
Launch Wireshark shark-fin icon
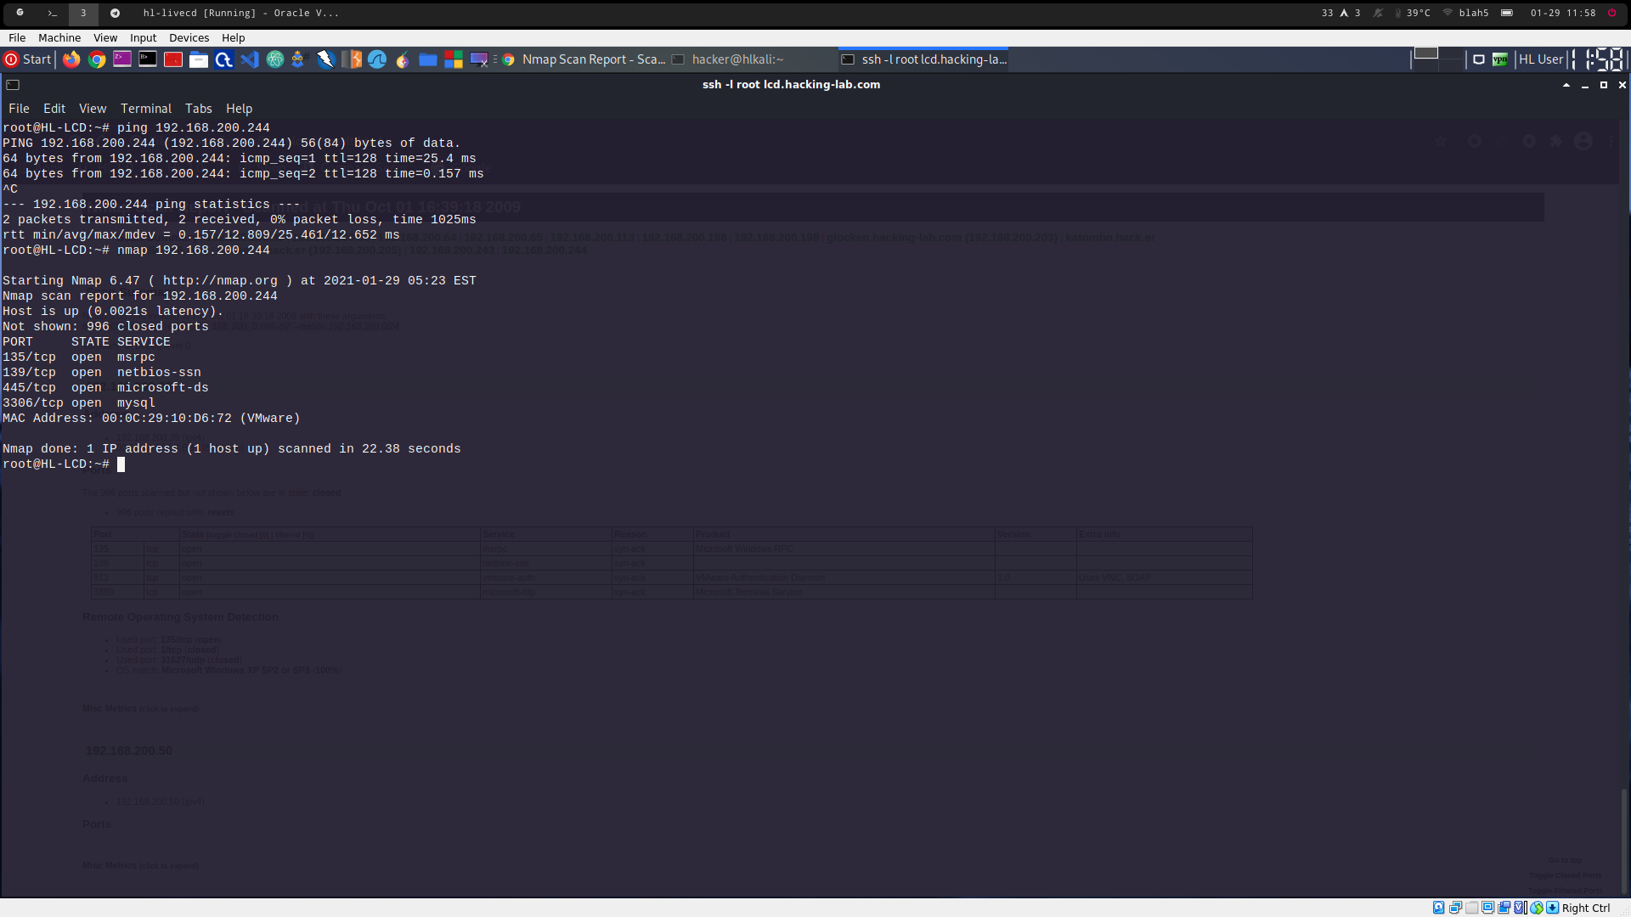(377, 59)
